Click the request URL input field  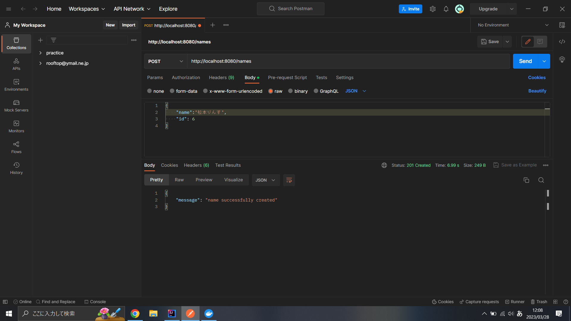click(x=349, y=61)
